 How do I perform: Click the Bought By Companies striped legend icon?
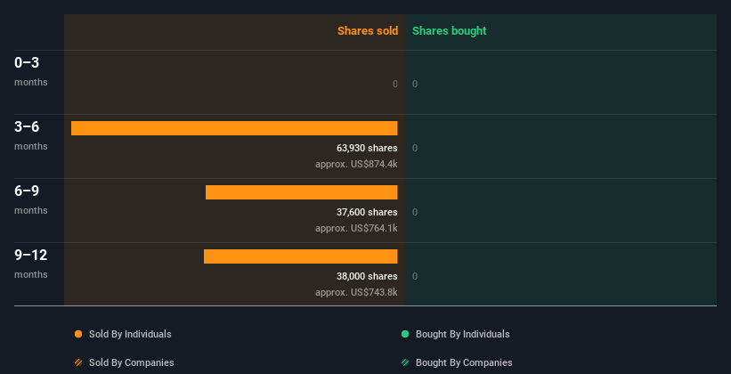(x=405, y=362)
